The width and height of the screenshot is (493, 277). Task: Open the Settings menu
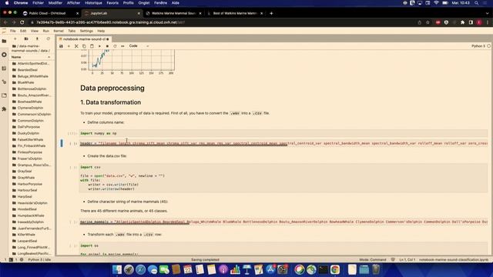(86, 31)
